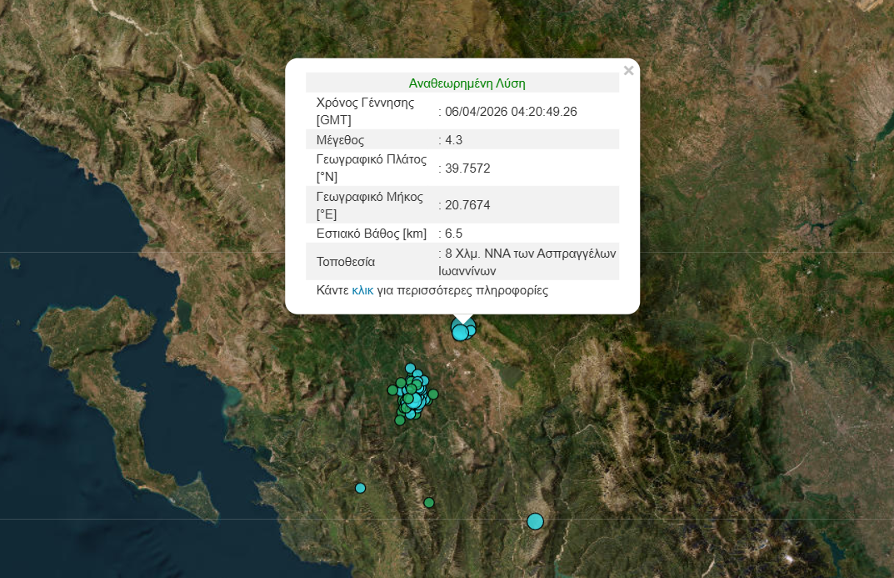Click the 'Αναθεωρημένη Λύση' popup title
Image resolution: width=894 pixels, height=578 pixels.
[x=467, y=83]
